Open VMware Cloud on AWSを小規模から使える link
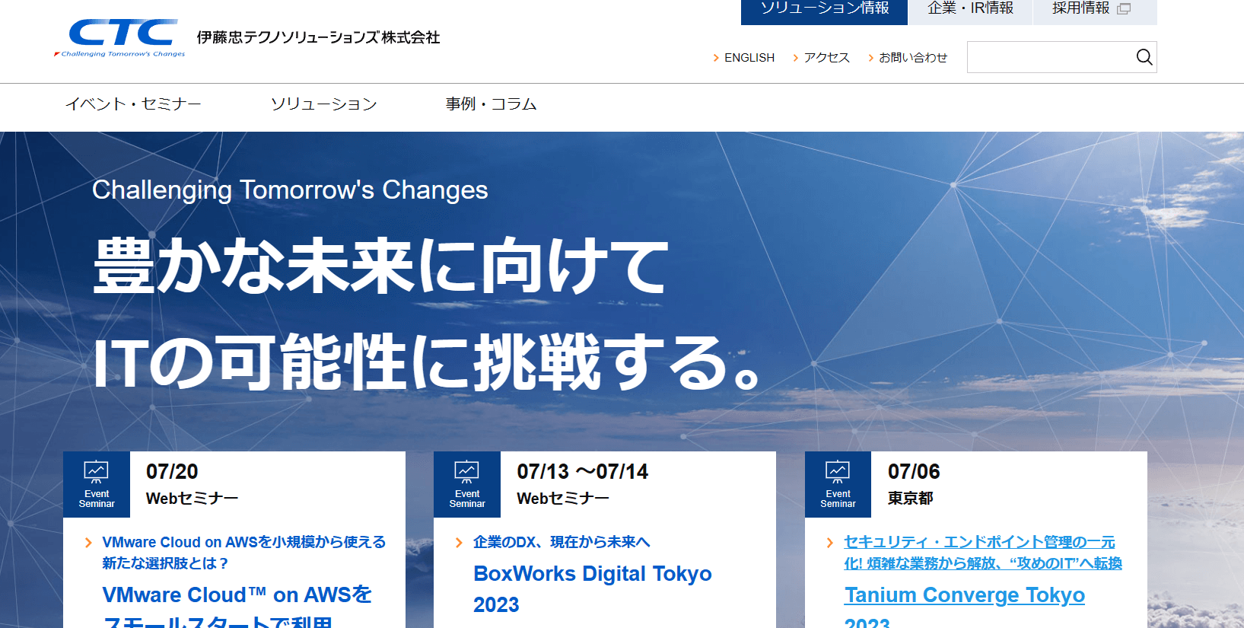The image size is (1244, 628). pyautogui.click(x=243, y=553)
